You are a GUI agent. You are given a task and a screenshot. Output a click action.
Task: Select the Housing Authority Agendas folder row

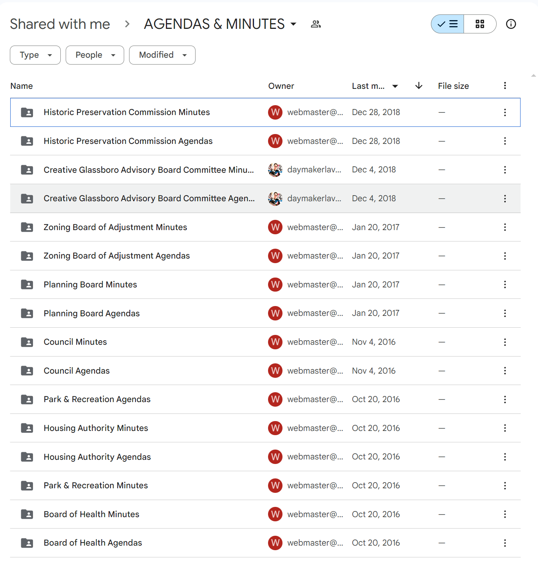click(x=265, y=457)
